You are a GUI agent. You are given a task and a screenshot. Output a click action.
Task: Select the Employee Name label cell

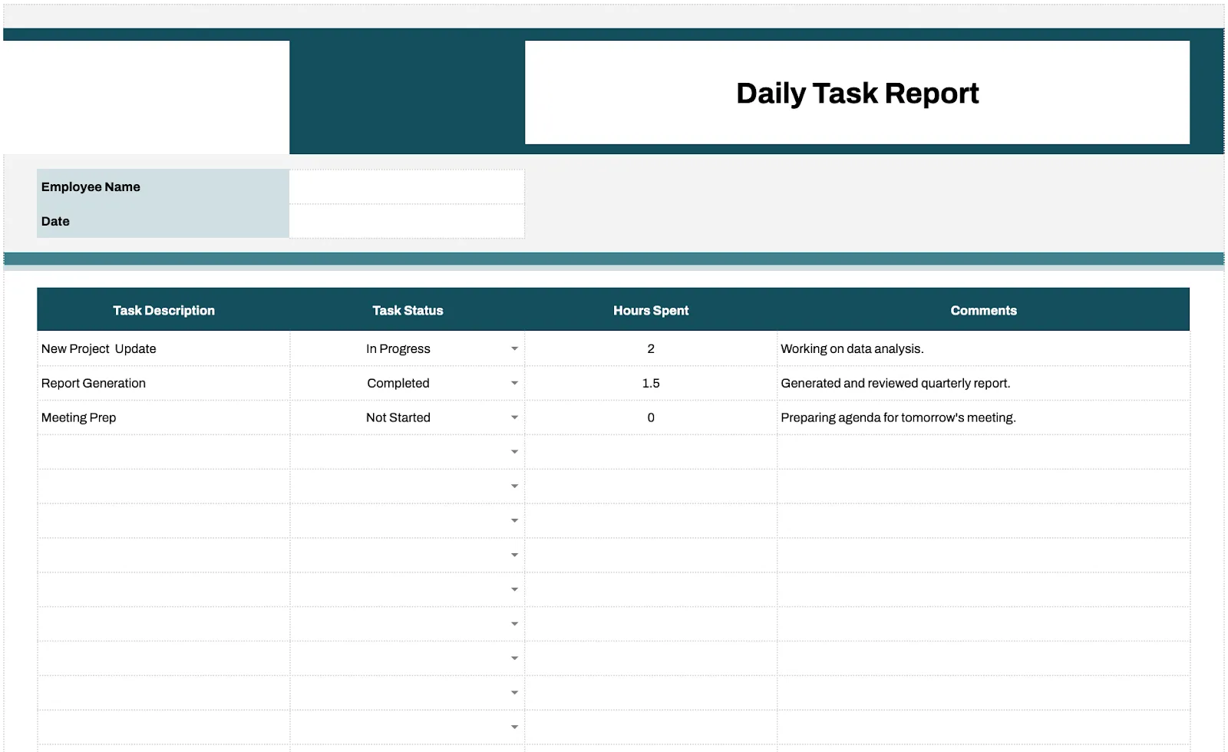[x=163, y=186]
